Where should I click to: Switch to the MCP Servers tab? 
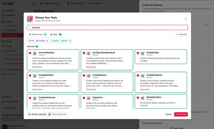[x=37, y=34]
